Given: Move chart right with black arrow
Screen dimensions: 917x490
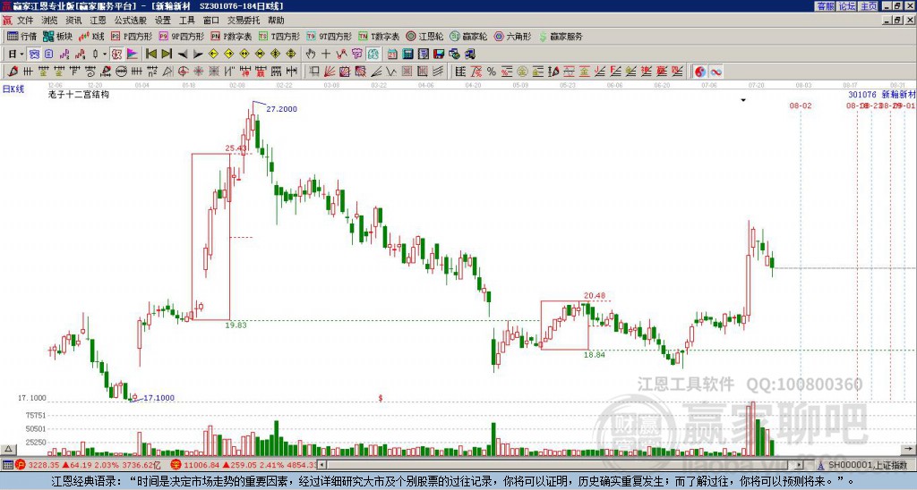Looking at the screenshot, I should (x=198, y=55).
